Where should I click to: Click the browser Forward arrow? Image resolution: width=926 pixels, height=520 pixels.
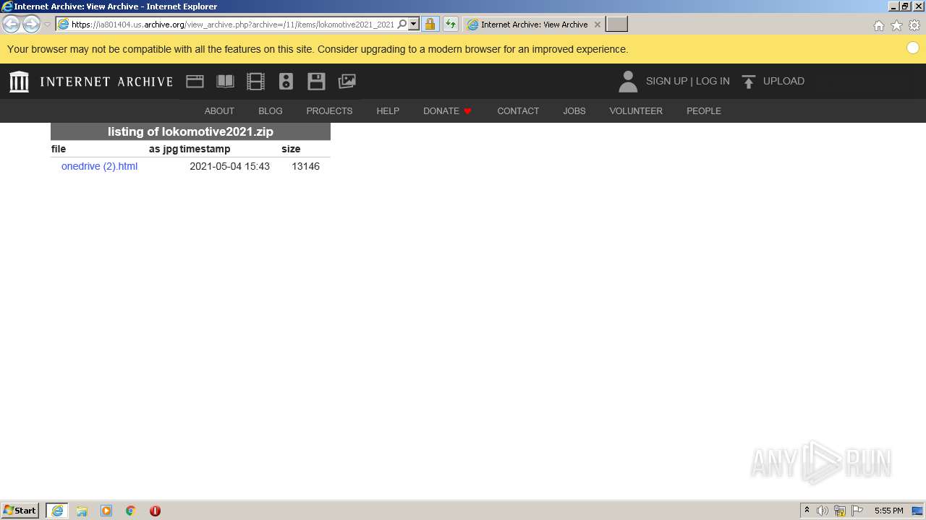pos(30,25)
